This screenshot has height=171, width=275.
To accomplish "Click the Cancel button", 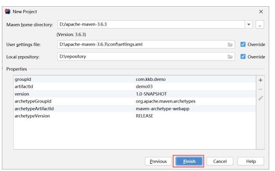I will pyautogui.click(x=220, y=161).
